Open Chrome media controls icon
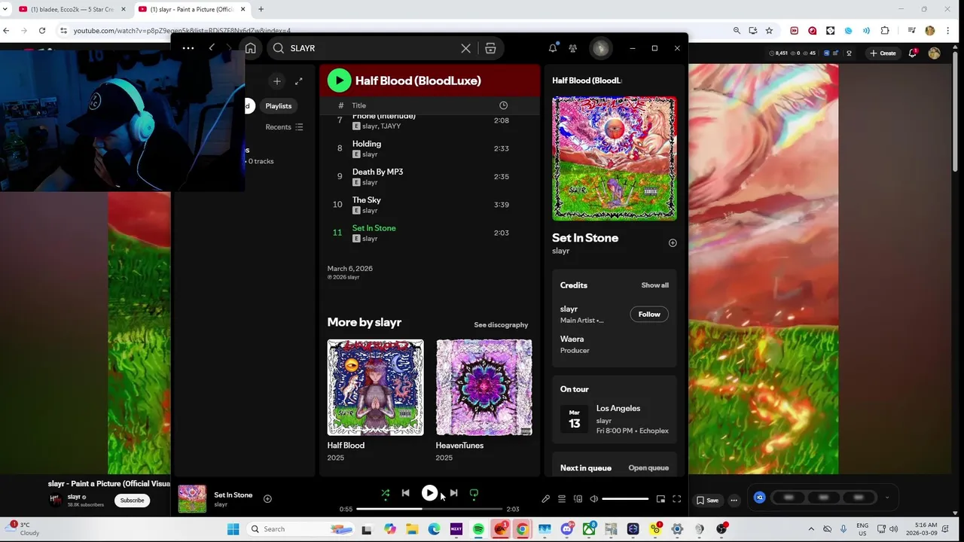 click(911, 31)
